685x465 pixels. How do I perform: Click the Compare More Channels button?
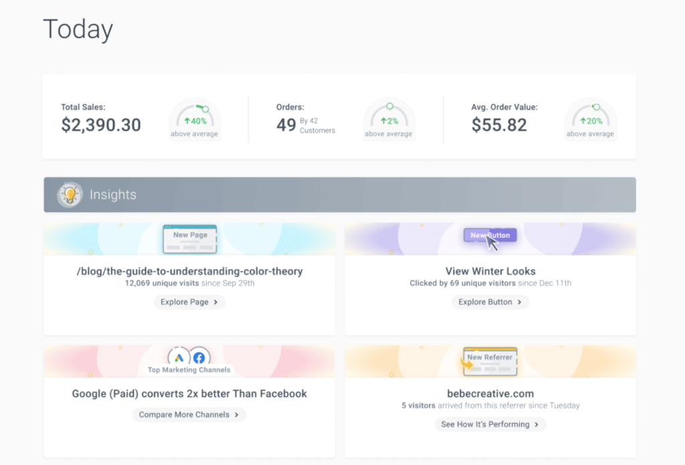tap(189, 414)
